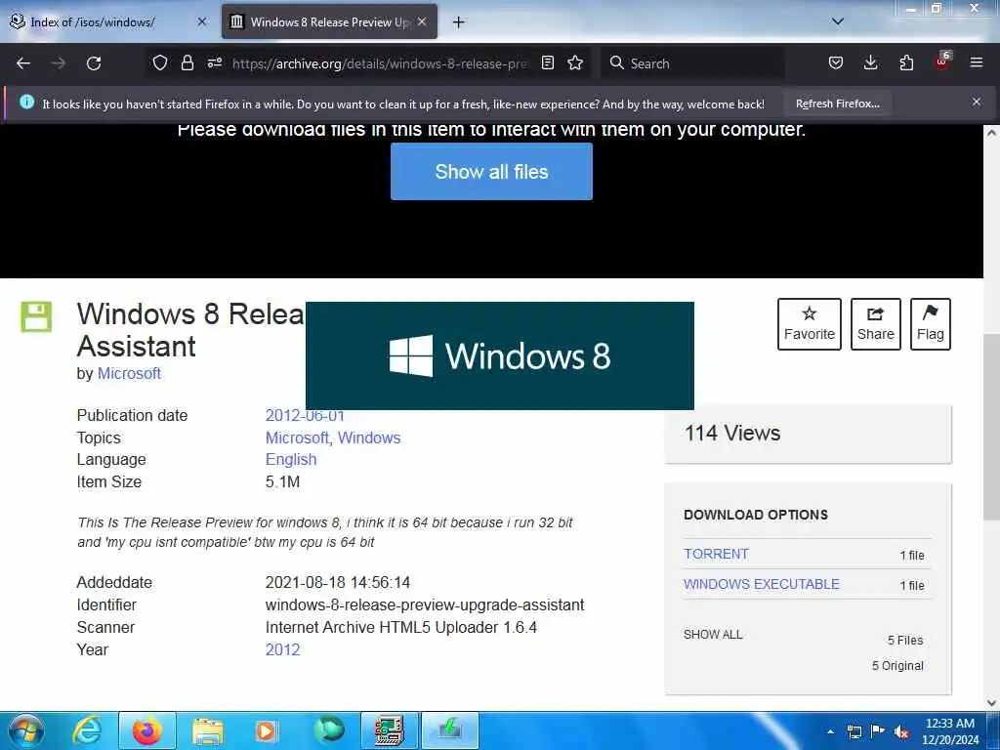
Task: Click the taskbar clock 12:33 AM
Action: 949,724
